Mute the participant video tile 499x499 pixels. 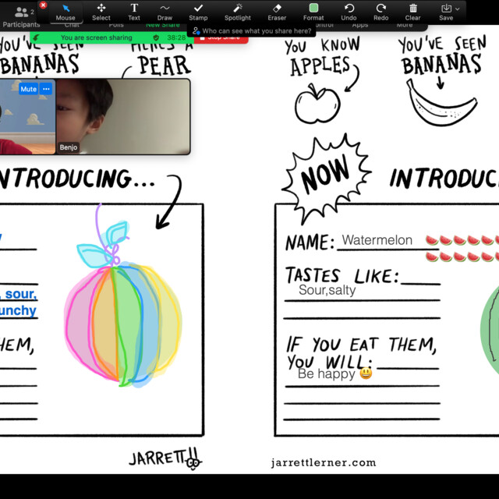click(x=29, y=89)
